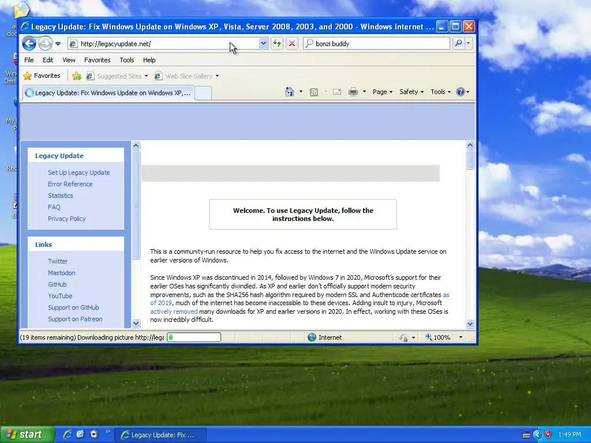Run search with the magnifier button

(458, 44)
